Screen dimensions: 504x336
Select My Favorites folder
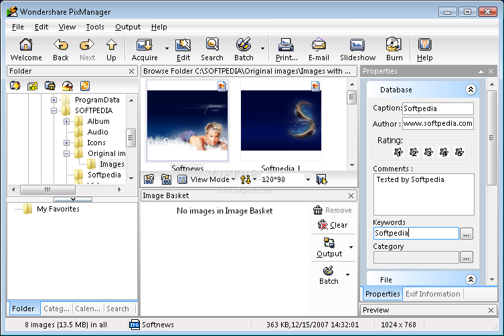tap(58, 209)
